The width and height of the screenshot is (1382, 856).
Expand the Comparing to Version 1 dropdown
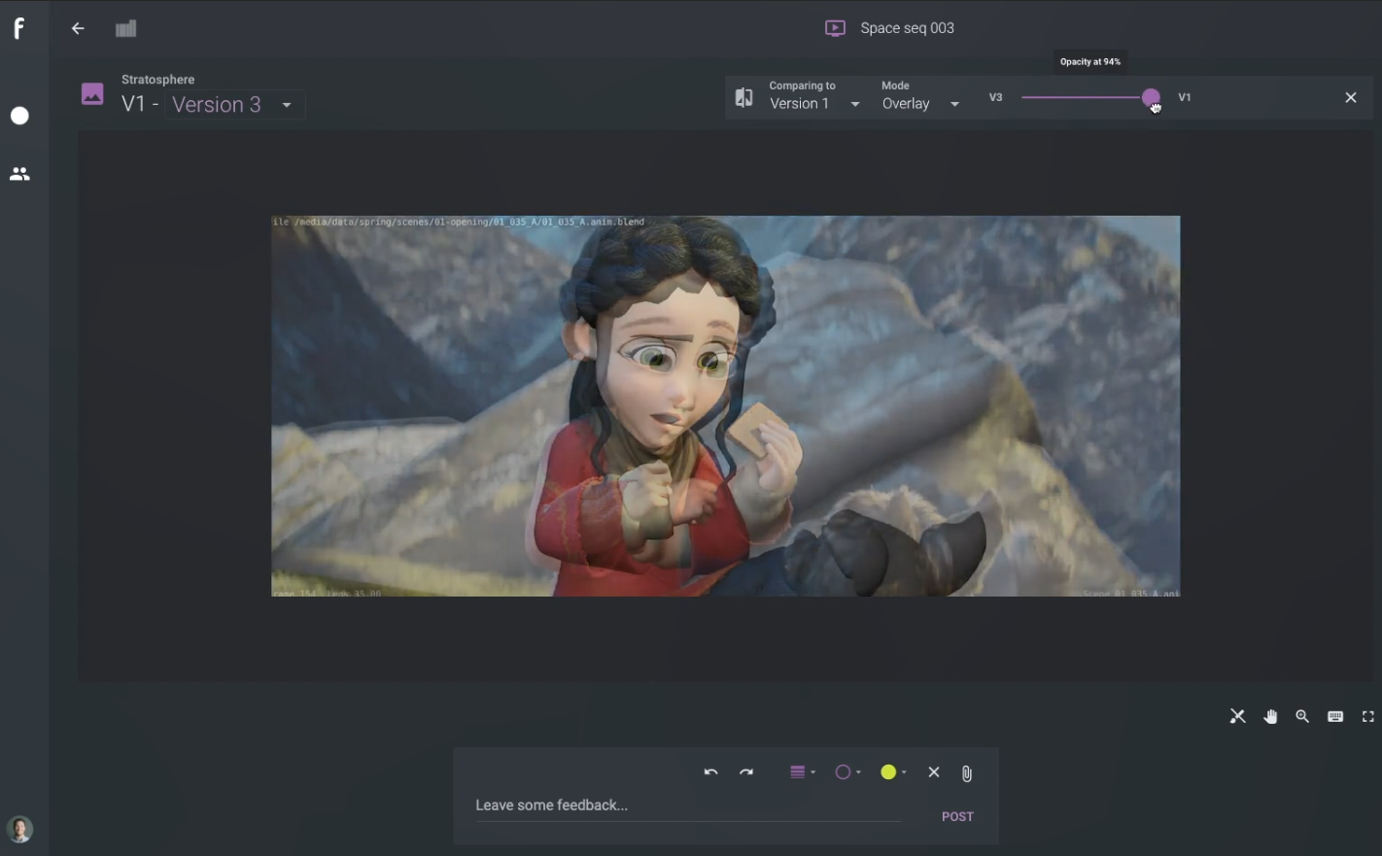coord(814,104)
